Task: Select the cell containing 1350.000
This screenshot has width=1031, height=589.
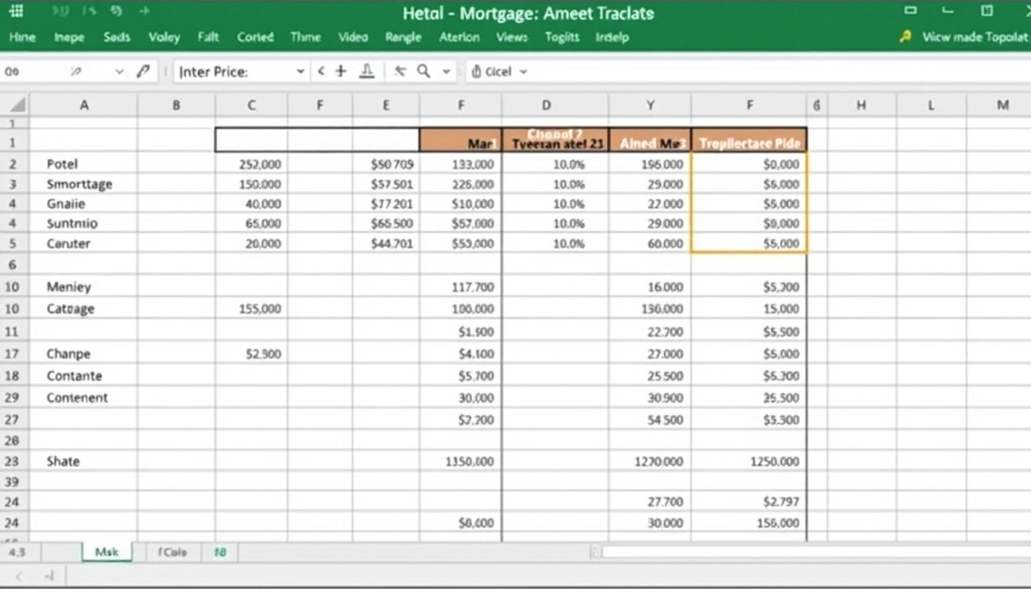Action: 461,462
